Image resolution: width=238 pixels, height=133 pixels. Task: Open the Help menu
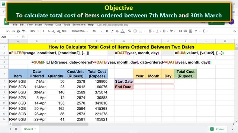[x=91, y=25]
